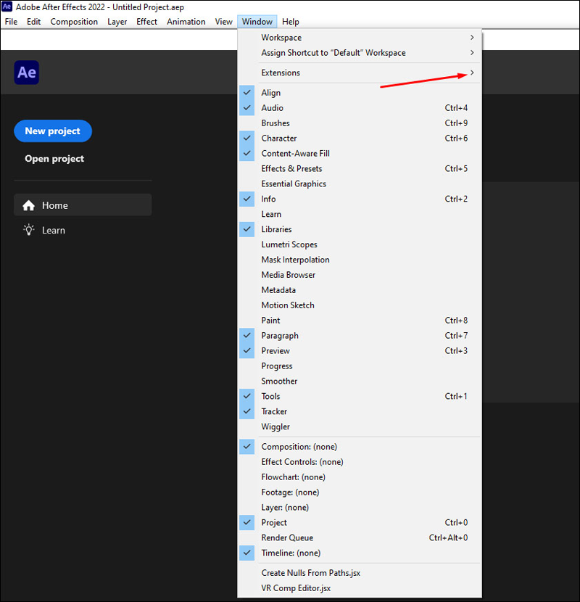The height and width of the screenshot is (602, 580).
Task: Show the Brushes panel
Action: pos(360,123)
